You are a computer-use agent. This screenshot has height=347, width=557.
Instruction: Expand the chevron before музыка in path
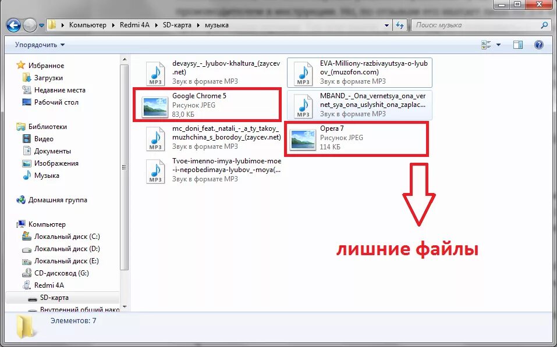click(x=198, y=25)
